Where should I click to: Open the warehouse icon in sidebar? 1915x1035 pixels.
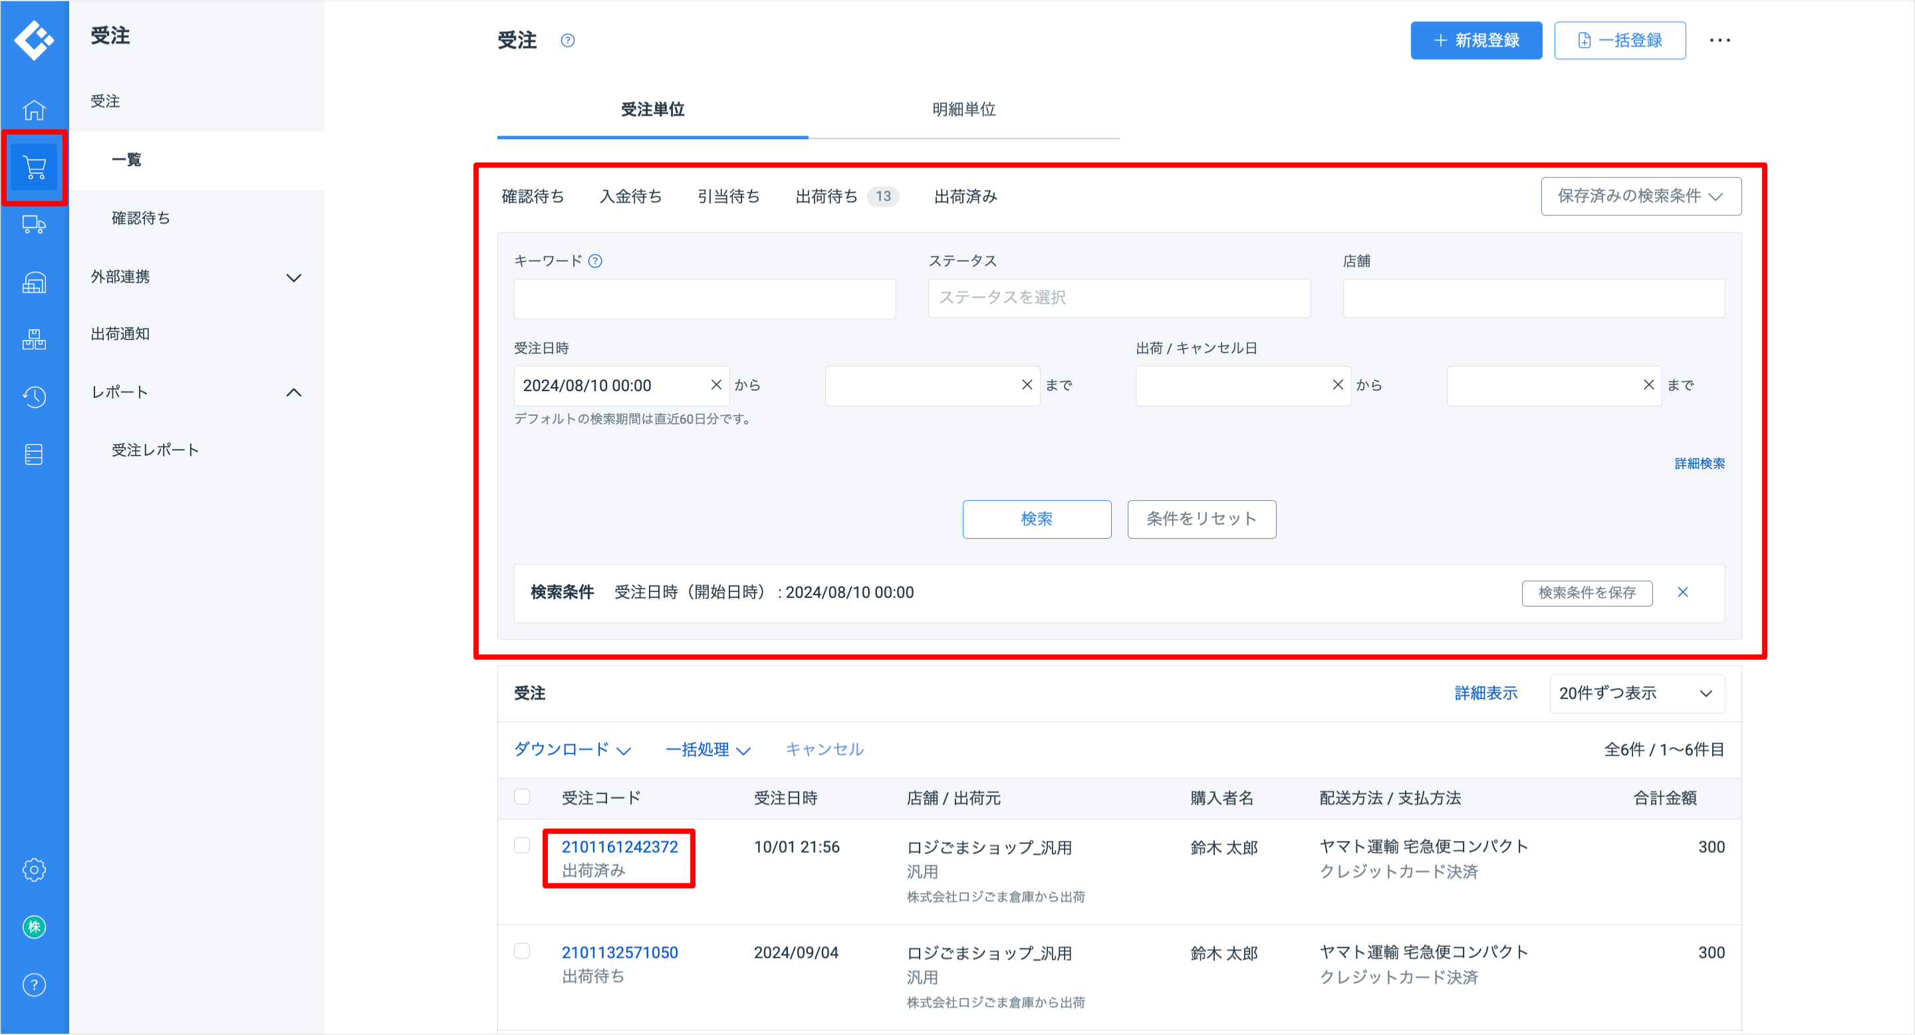[34, 283]
